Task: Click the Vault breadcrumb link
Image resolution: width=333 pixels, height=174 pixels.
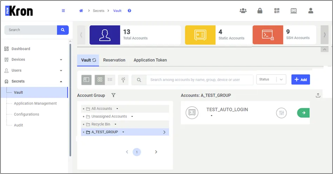Action: pyautogui.click(x=117, y=10)
